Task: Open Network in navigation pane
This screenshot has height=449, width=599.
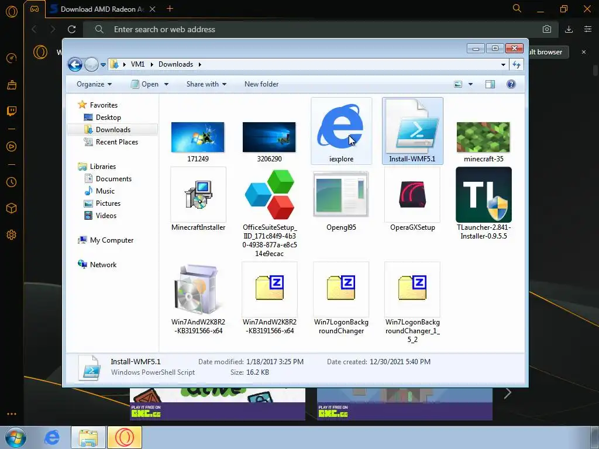Action: coord(103,265)
